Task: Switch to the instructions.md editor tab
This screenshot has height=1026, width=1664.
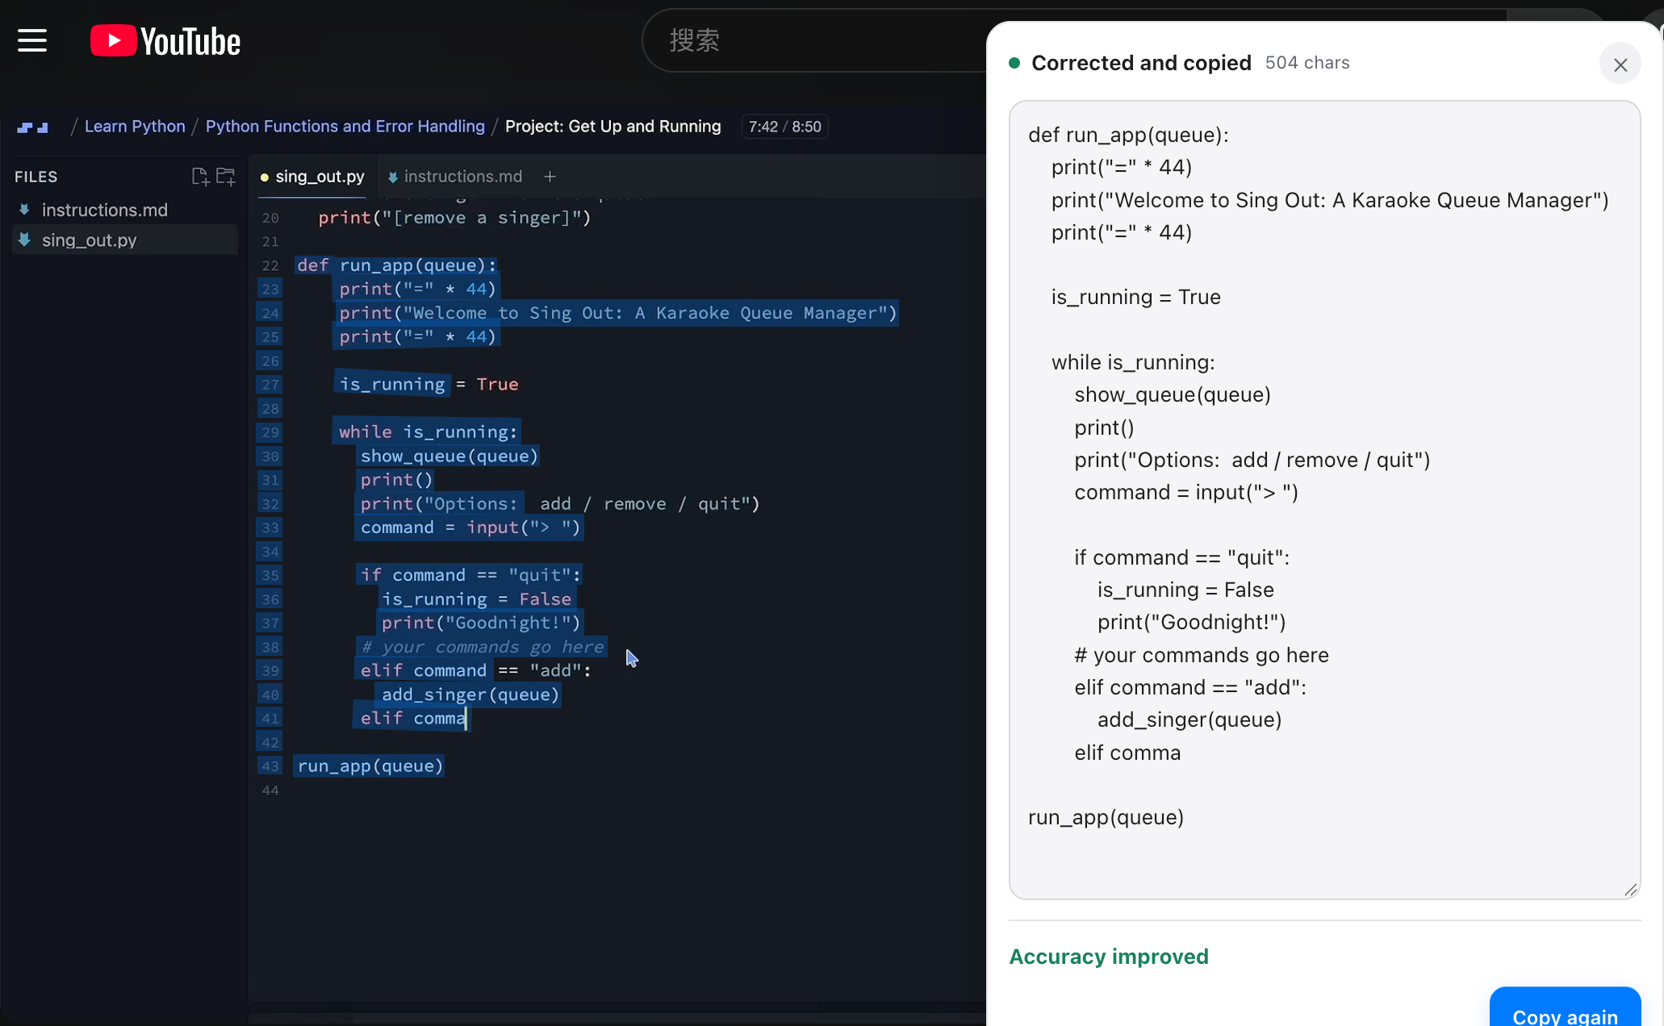Action: coord(455,177)
